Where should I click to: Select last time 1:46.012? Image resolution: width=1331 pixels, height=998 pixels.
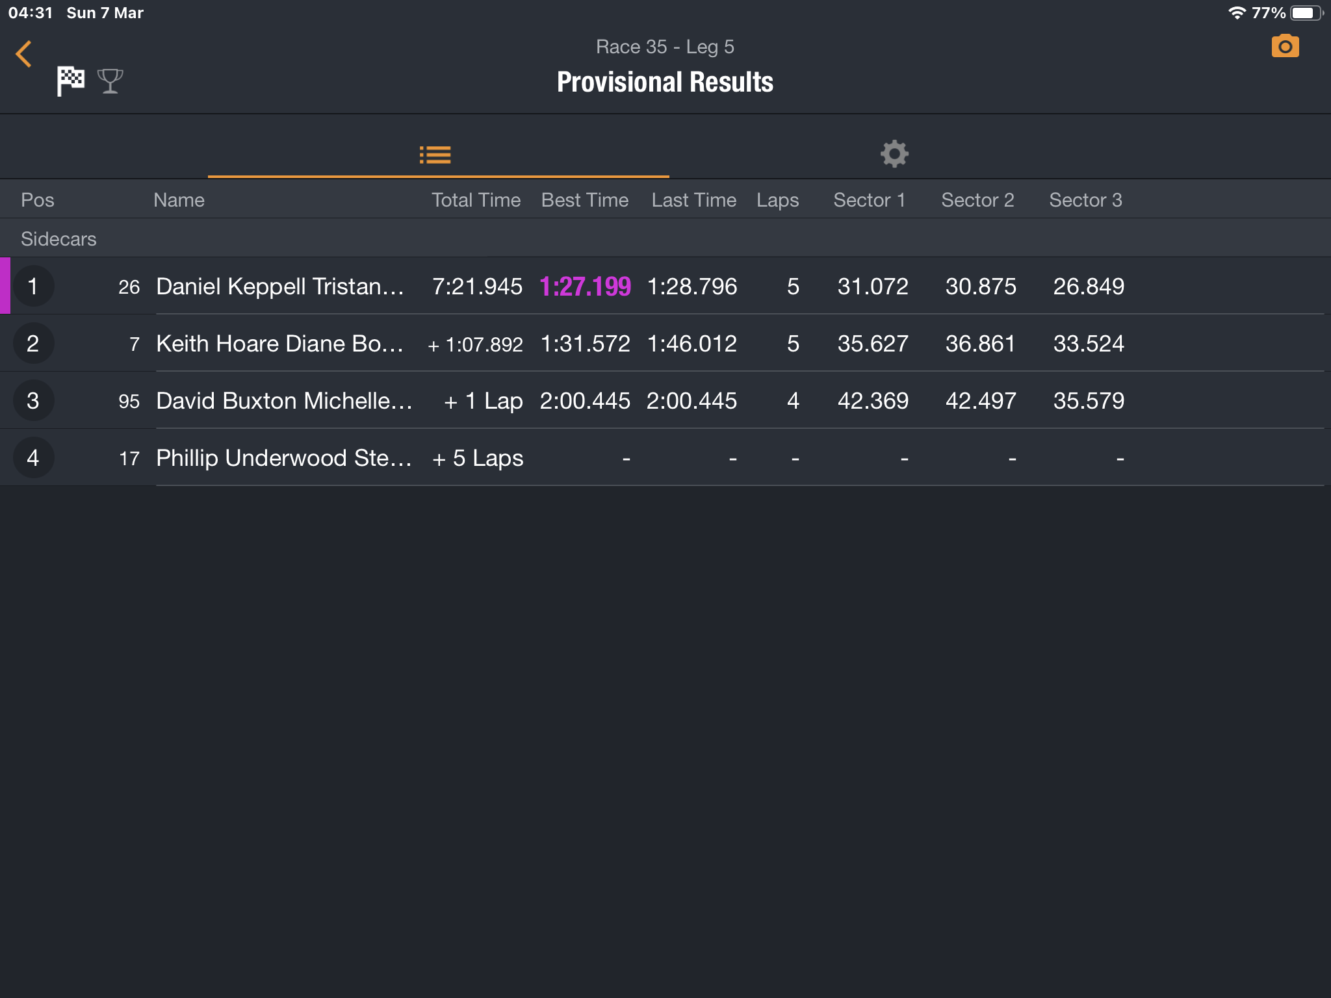692,344
